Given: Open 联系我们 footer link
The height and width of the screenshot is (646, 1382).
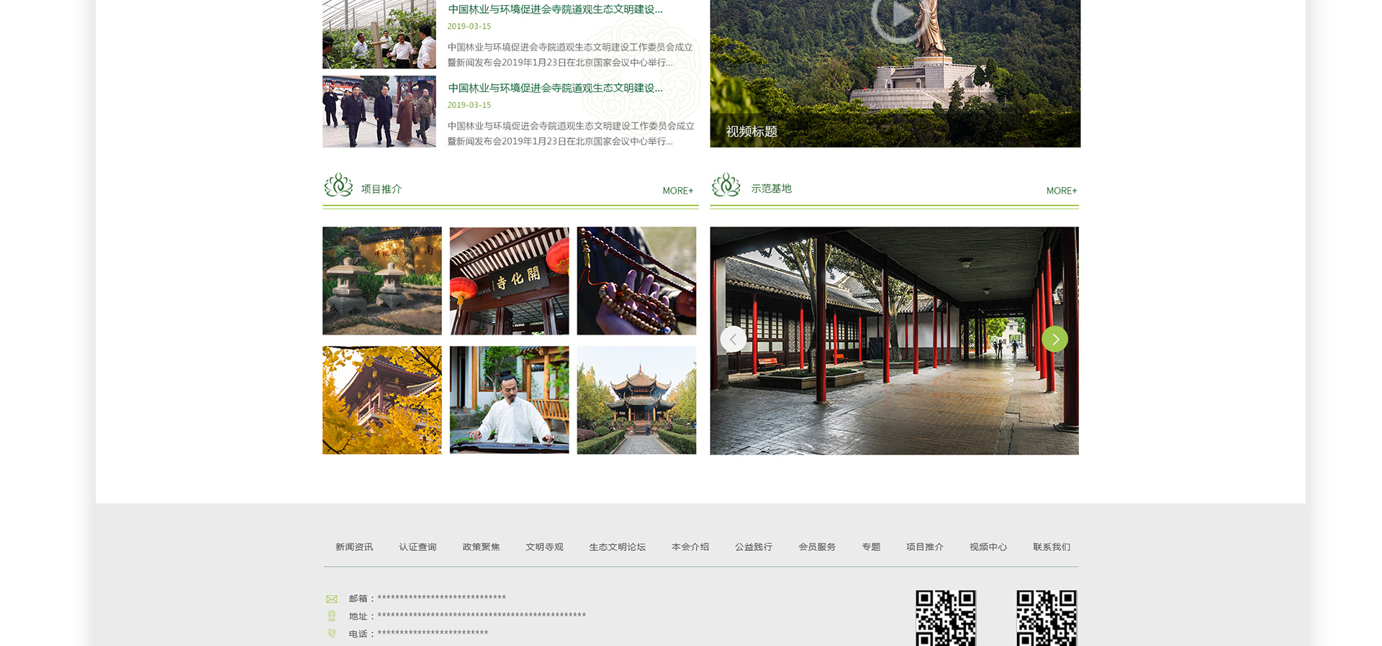Looking at the screenshot, I should [1051, 547].
